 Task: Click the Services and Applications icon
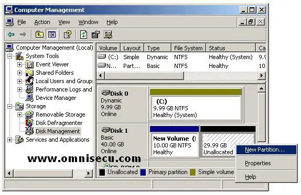click(x=19, y=140)
